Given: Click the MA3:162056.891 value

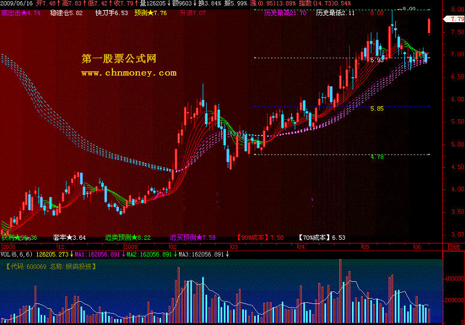Looking at the screenshot, I should 204,254.
